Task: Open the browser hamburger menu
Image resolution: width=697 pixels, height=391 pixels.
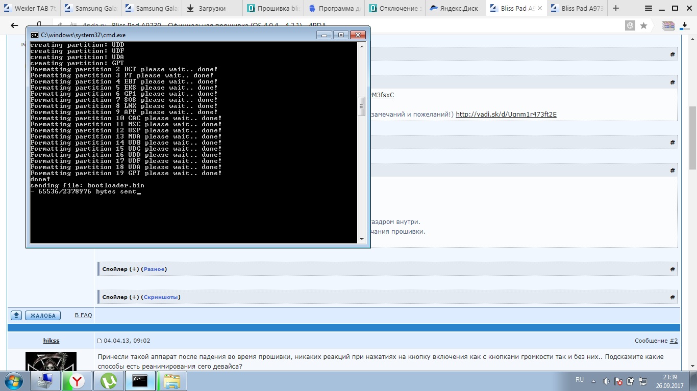Action: click(x=648, y=8)
